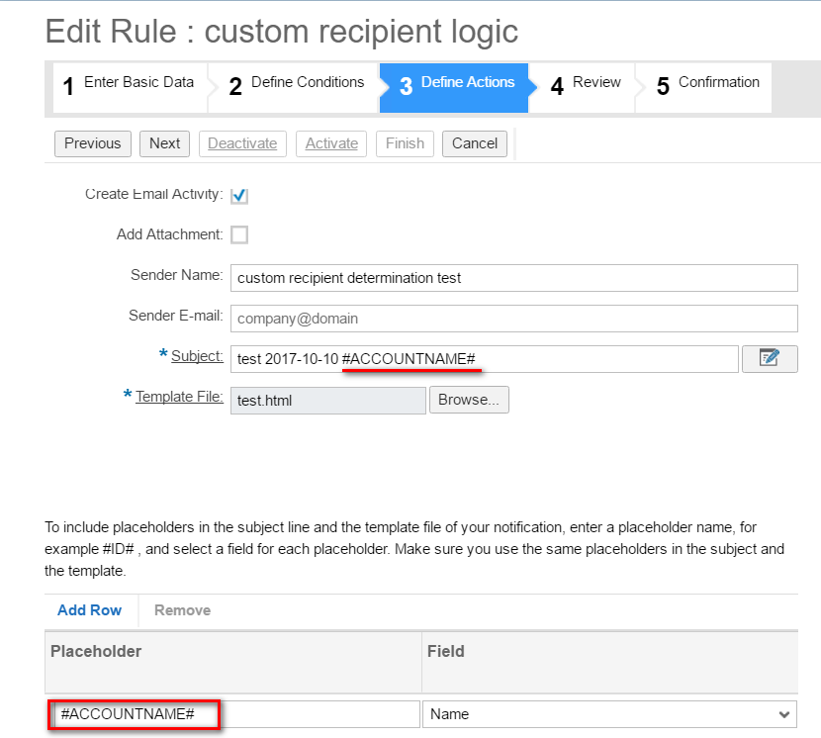Click the Next button

point(164,143)
